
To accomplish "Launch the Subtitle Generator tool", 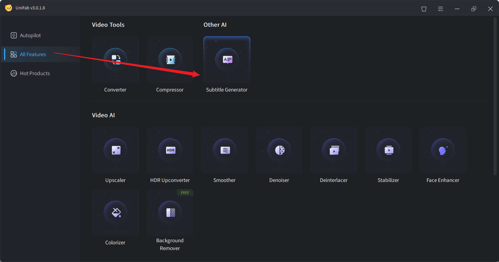I will pyautogui.click(x=227, y=60).
